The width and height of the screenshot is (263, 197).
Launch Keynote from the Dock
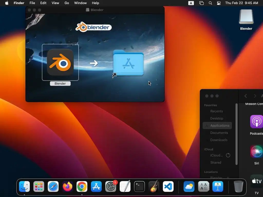click(x=218, y=186)
